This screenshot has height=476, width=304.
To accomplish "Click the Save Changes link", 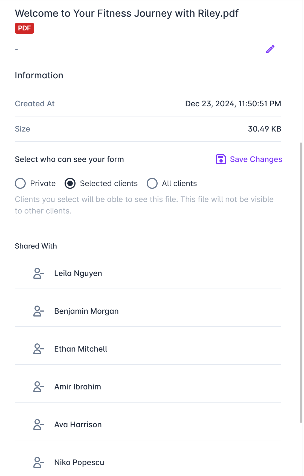I will 256,159.
